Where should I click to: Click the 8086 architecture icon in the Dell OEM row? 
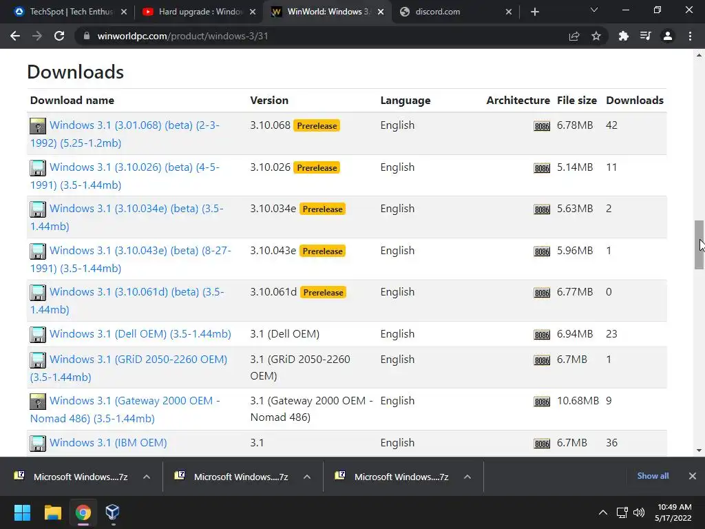click(542, 335)
